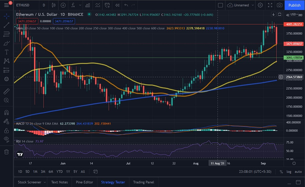
Task: Open the USD currency dropdown
Action: 294,14
